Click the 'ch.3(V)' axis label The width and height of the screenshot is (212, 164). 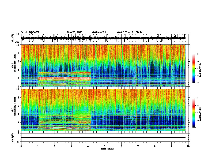pos(13,137)
